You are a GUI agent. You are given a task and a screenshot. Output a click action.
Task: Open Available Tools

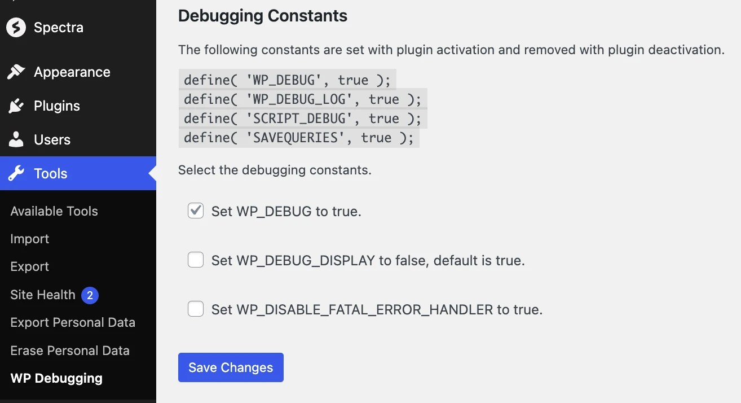click(x=54, y=211)
